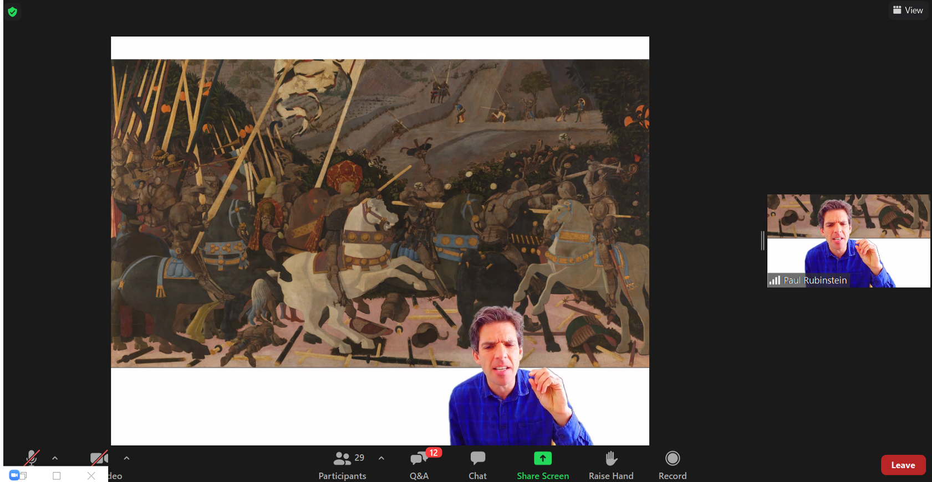Open the View layout menu
The image size is (932, 482).
908,10
